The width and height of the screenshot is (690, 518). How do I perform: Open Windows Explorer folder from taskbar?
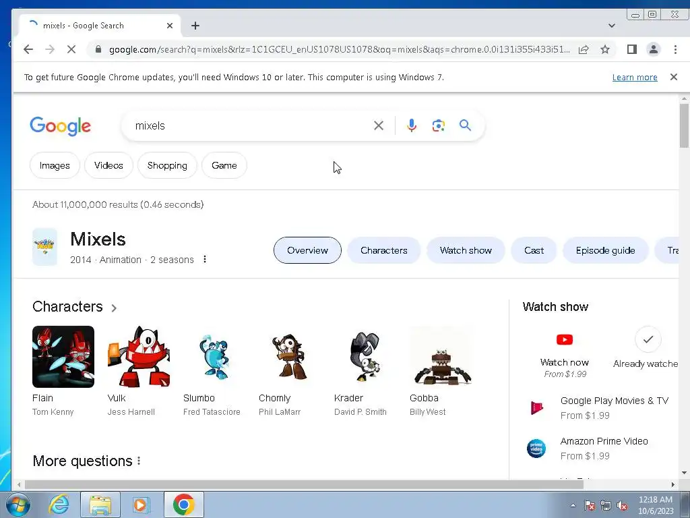100,505
